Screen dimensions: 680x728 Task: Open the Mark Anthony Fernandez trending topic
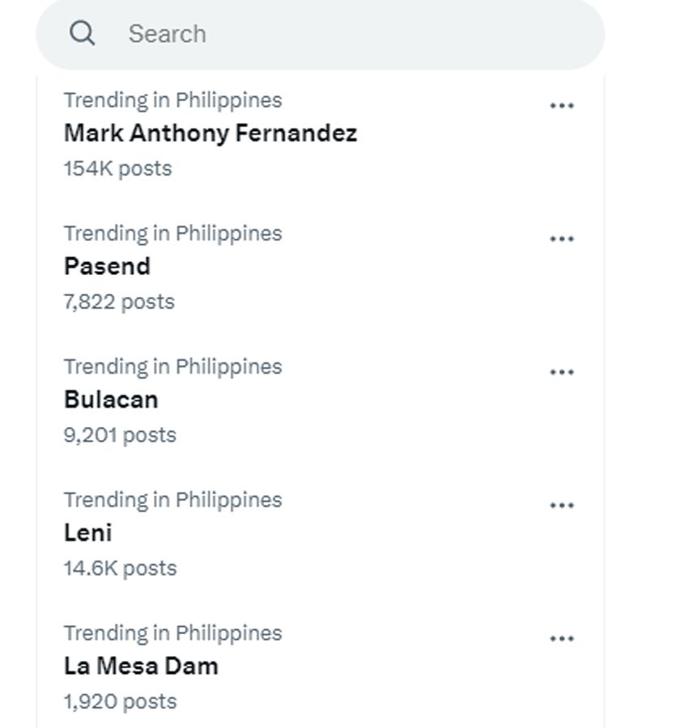pos(210,133)
